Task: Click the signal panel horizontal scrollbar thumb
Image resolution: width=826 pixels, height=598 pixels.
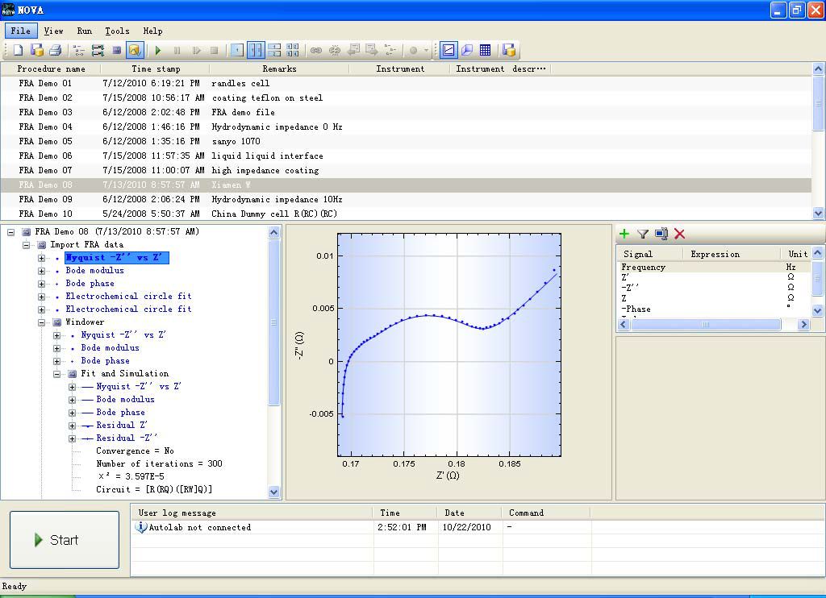Action: (706, 324)
